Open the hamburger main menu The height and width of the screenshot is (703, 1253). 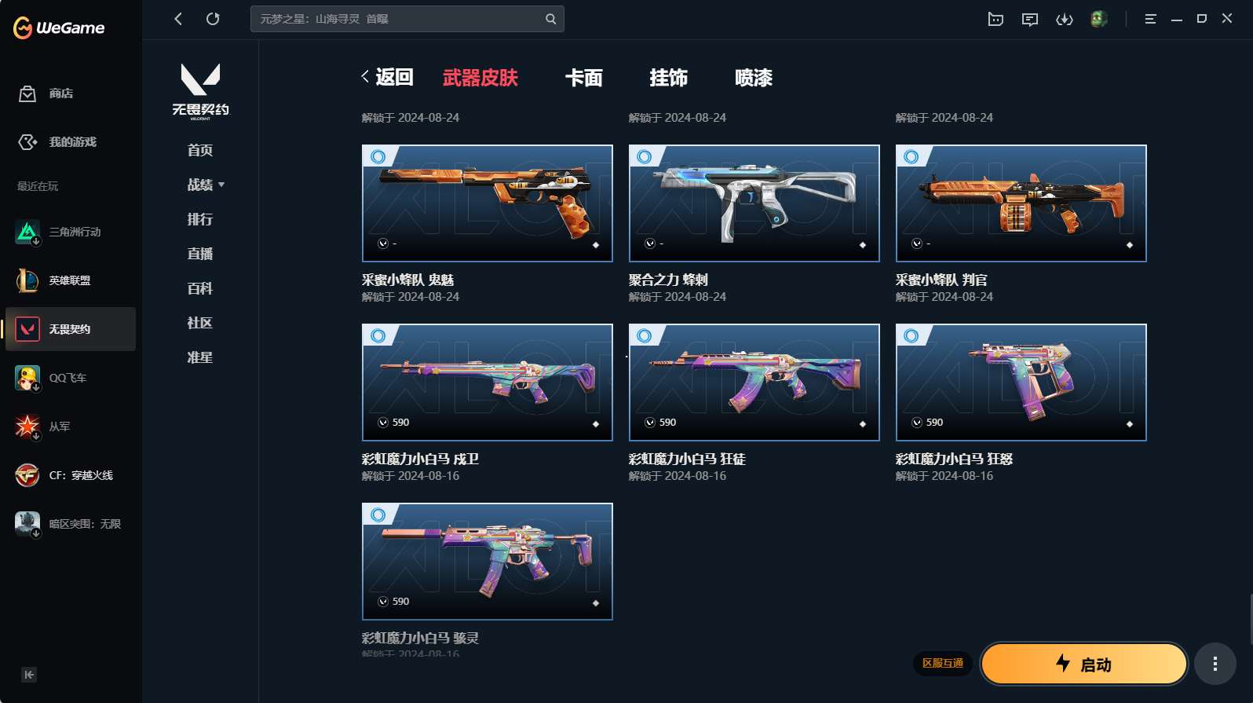pyautogui.click(x=1150, y=19)
